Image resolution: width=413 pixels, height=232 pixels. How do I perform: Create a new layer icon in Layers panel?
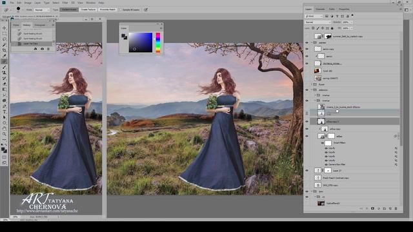coord(390,209)
